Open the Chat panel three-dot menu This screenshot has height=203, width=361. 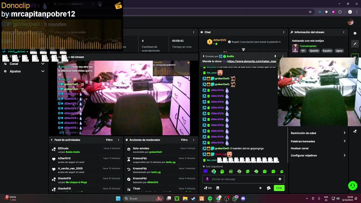pos(283,32)
